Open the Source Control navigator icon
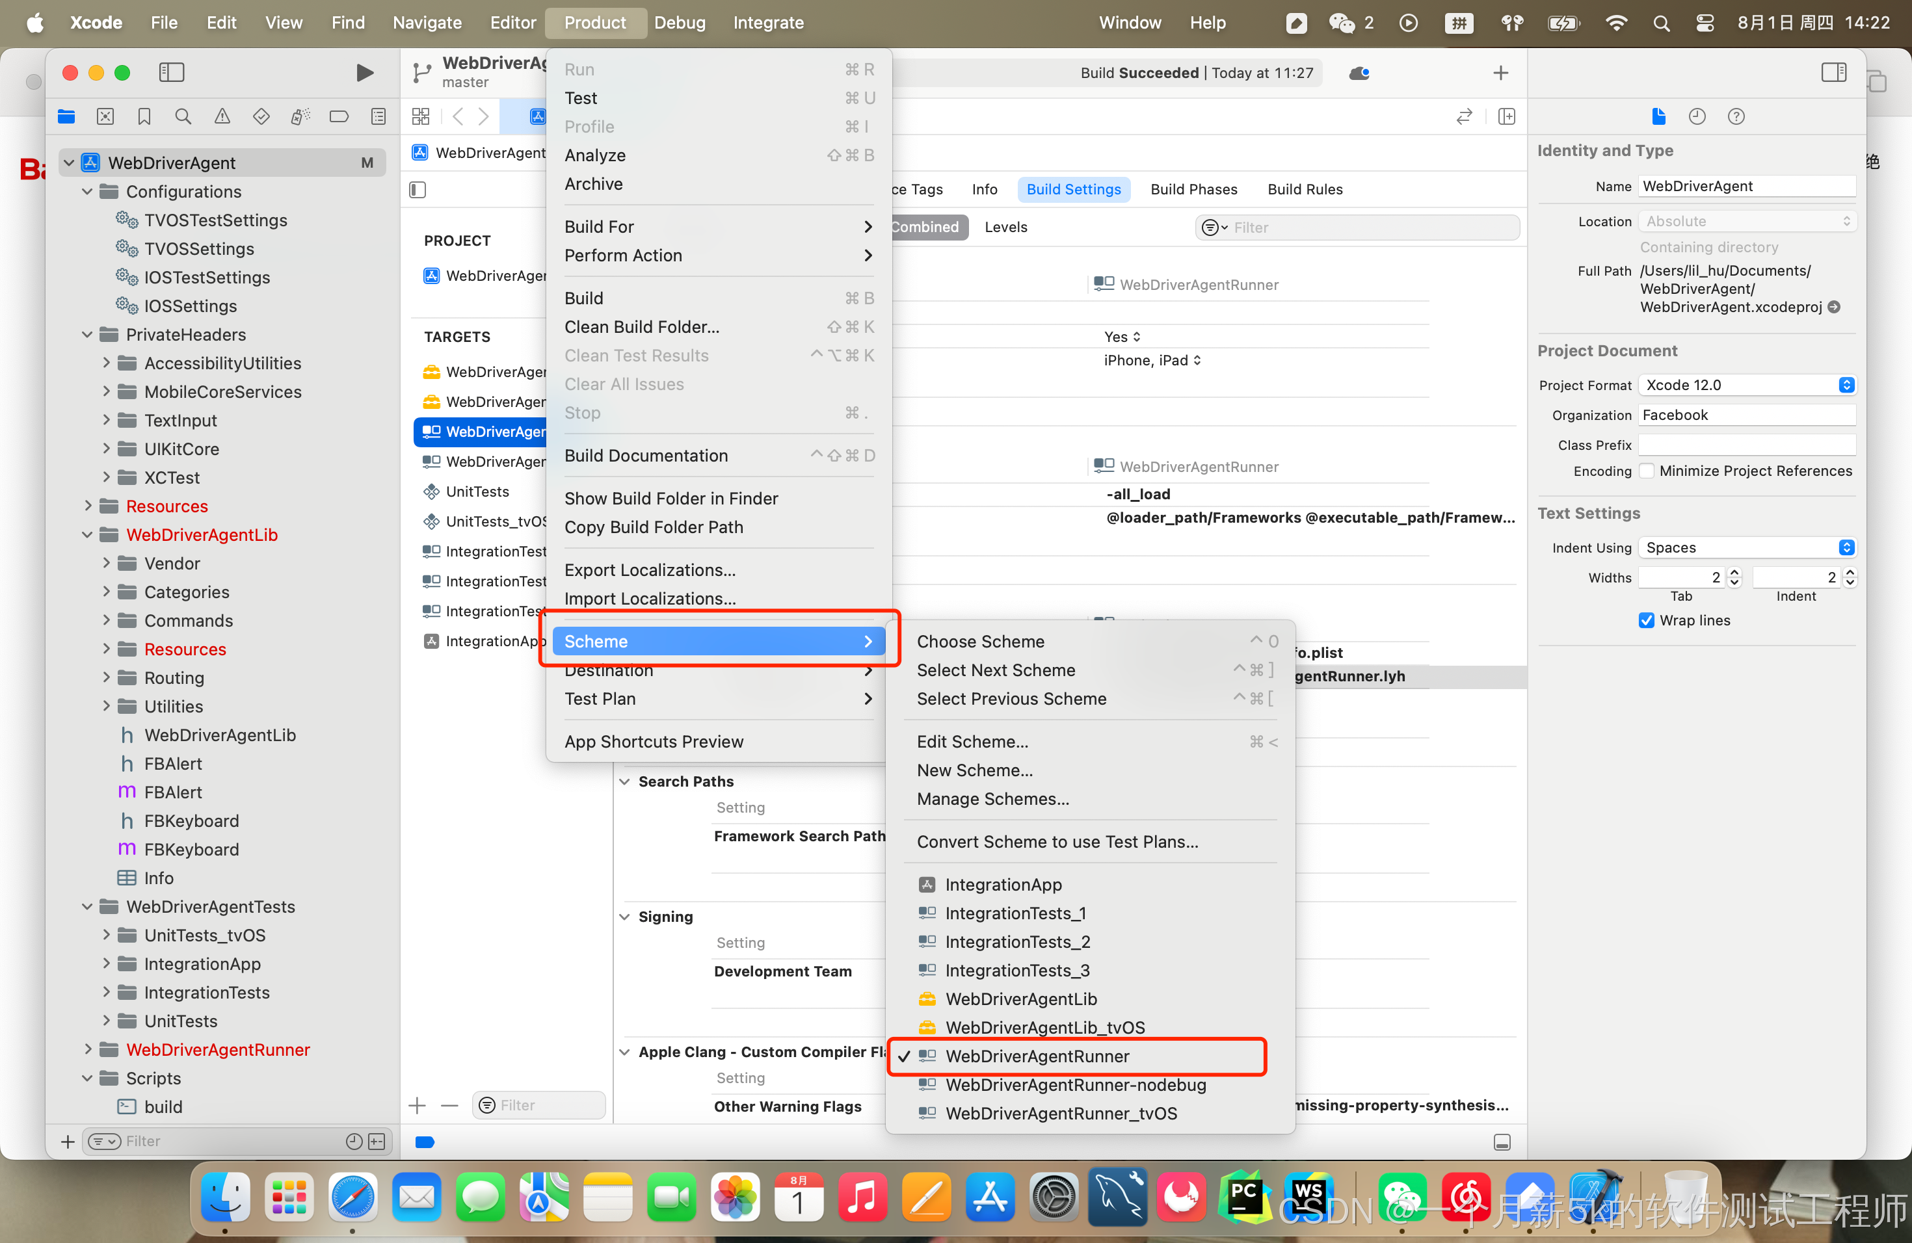1912x1243 pixels. [105, 117]
